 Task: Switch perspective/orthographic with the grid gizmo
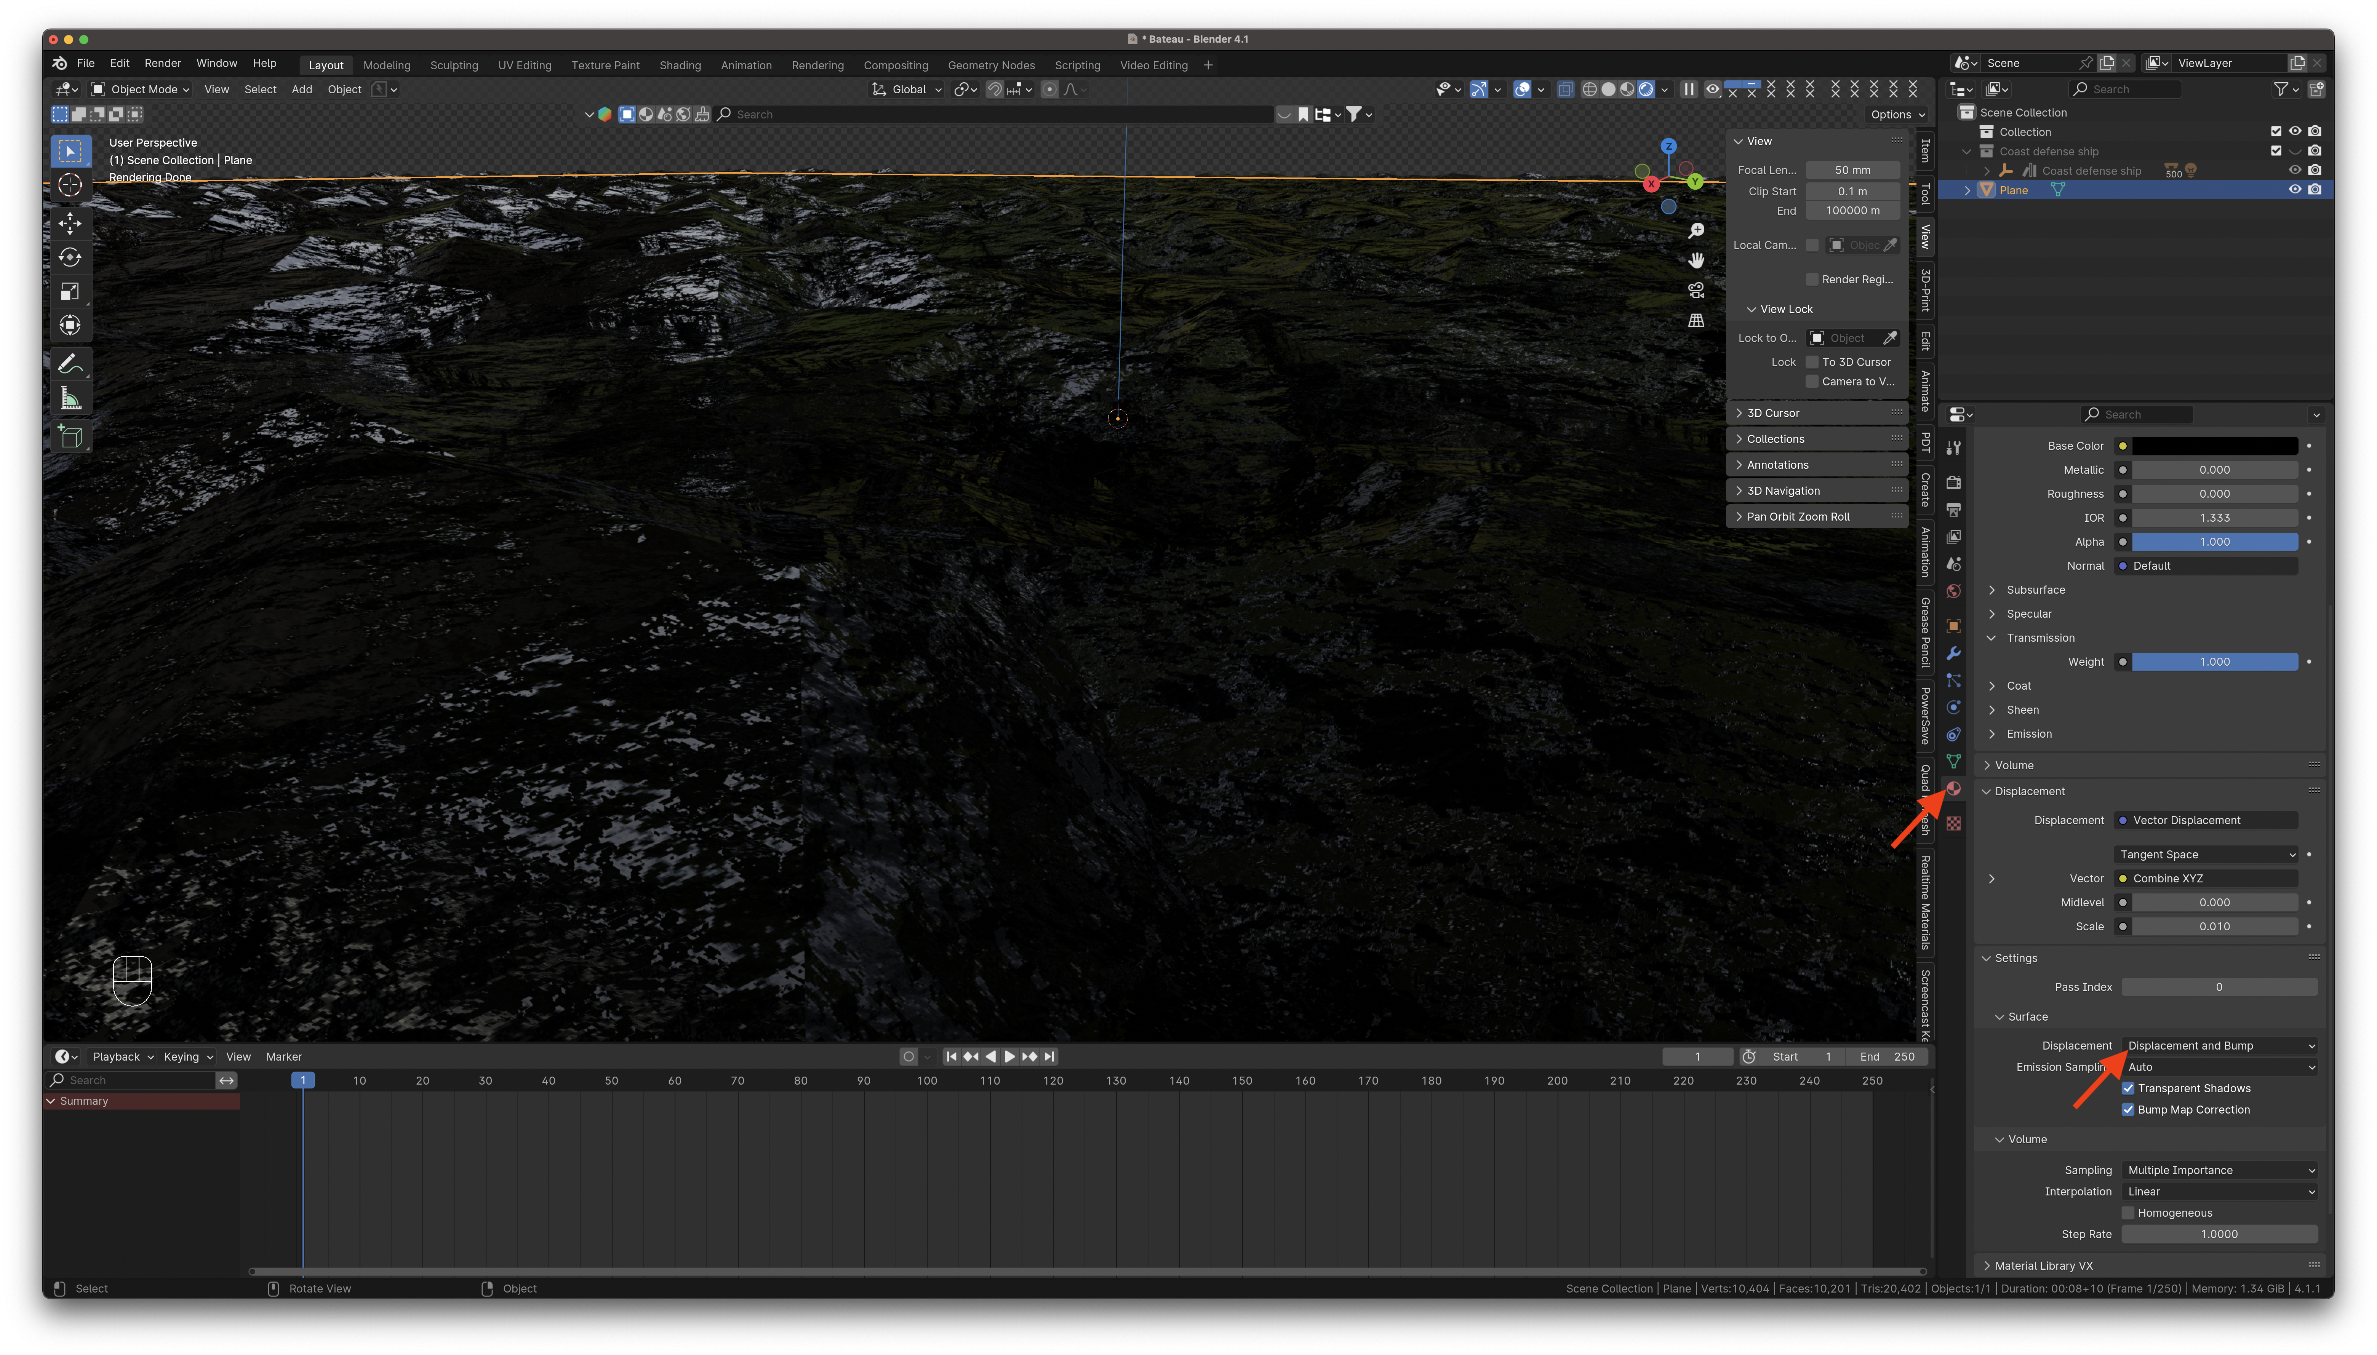[x=1696, y=320]
